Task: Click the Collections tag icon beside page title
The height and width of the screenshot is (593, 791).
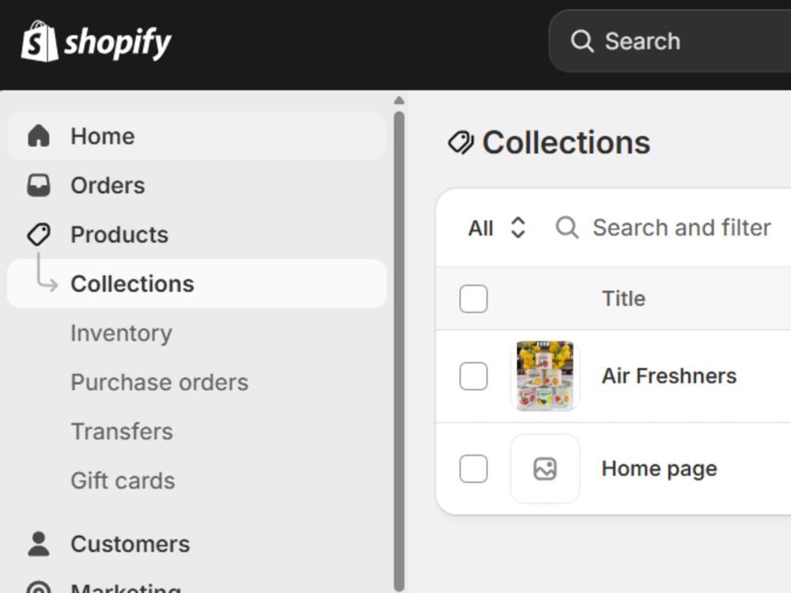Action: [x=460, y=142]
